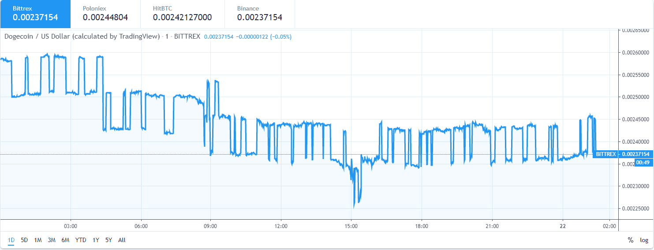
Task: Switch to the HitBTC exchange tab
Action: (182, 14)
